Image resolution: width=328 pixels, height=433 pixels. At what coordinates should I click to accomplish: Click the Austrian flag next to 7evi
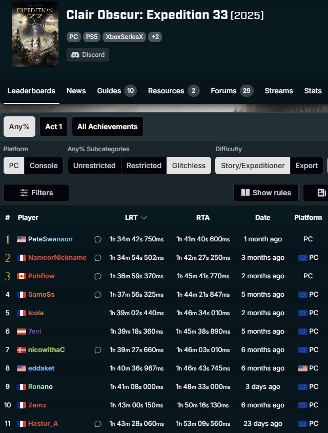[22, 332]
